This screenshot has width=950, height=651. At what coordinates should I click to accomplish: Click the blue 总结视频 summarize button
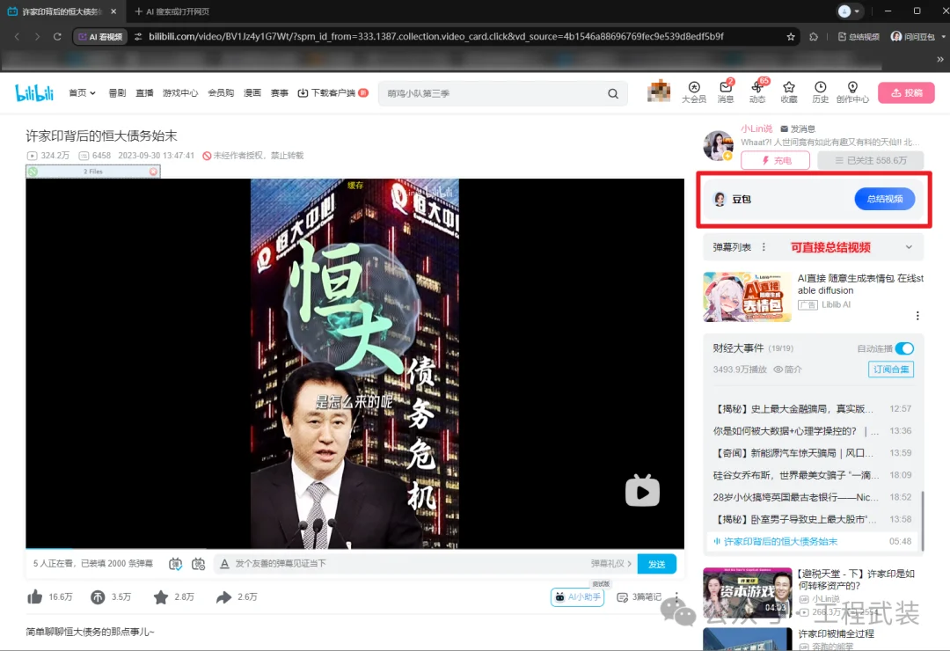click(x=884, y=199)
